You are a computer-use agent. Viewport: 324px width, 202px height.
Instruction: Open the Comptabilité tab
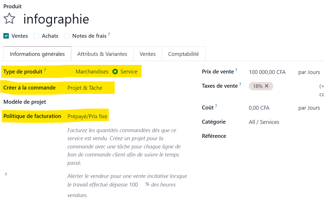183,54
